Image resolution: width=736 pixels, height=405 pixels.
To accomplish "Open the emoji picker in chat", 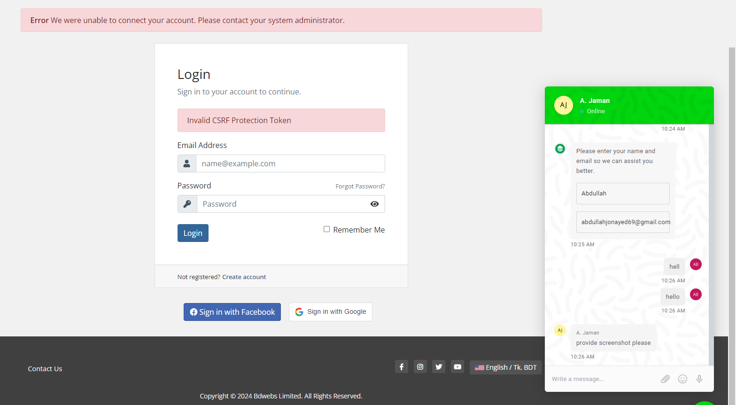I will 682,379.
